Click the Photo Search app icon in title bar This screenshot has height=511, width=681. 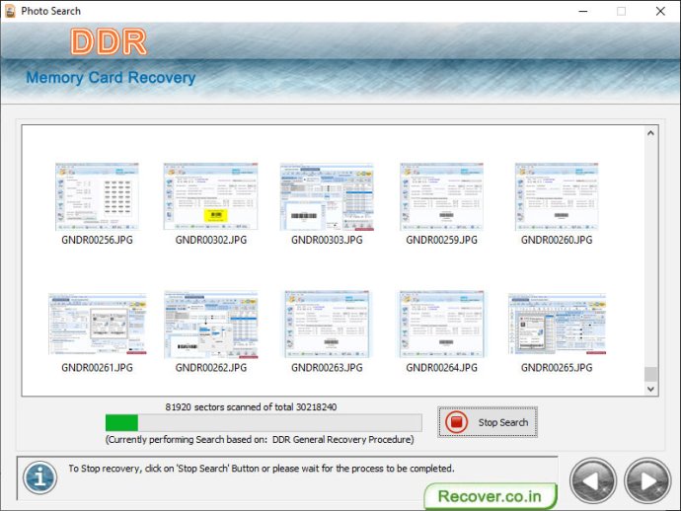pos(10,11)
